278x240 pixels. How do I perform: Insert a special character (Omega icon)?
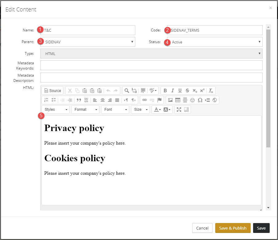[x=200, y=100]
